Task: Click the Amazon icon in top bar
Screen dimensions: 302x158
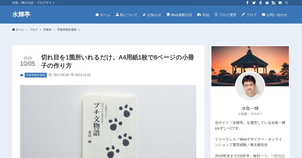Action: tap(260, 3)
